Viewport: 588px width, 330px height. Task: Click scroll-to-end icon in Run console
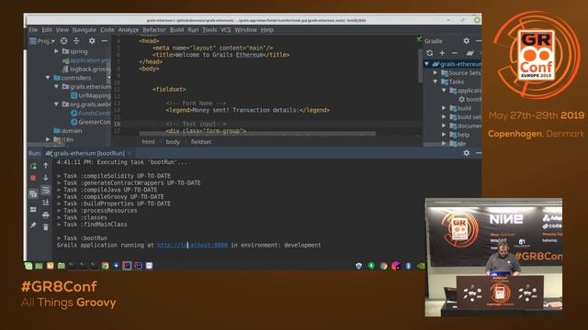click(x=46, y=203)
